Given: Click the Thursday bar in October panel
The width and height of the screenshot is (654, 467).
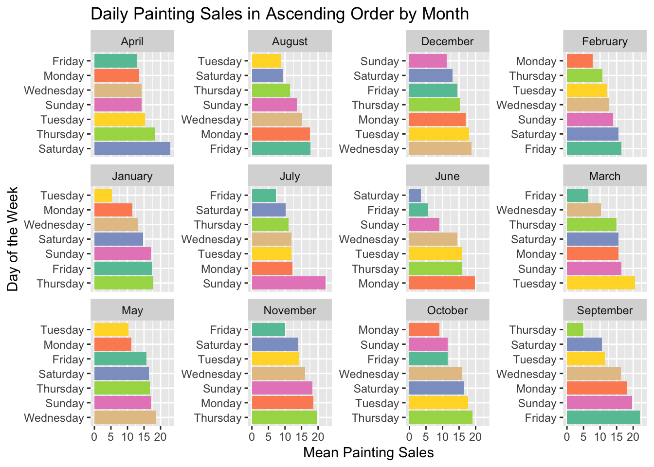Looking at the screenshot, I should (x=441, y=418).
